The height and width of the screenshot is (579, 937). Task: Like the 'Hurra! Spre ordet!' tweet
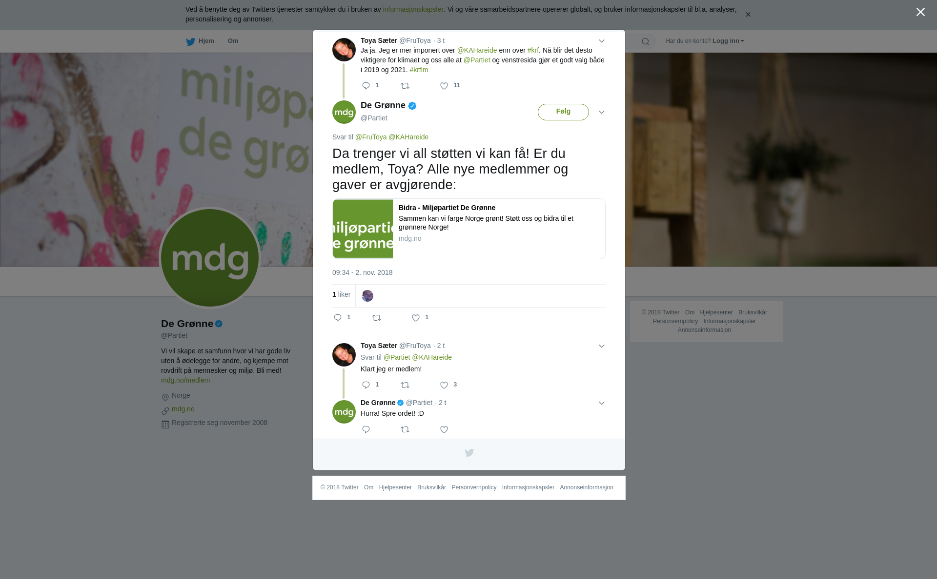click(444, 430)
